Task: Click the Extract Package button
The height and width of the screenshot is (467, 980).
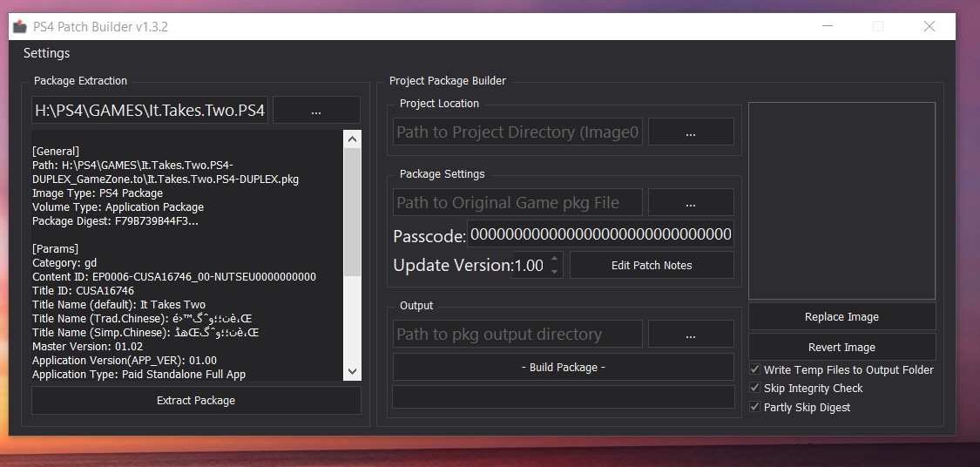Action: [196, 401]
